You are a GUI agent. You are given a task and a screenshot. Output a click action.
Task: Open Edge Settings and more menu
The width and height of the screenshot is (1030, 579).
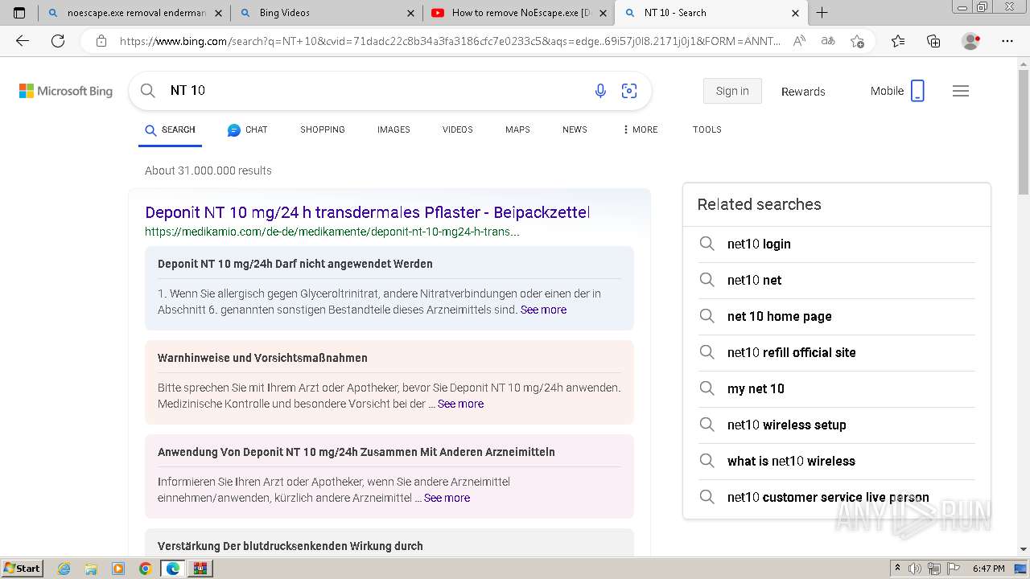coord(1007,41)
